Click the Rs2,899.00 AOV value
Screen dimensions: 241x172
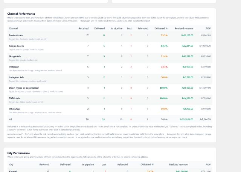tap(206, 77)
